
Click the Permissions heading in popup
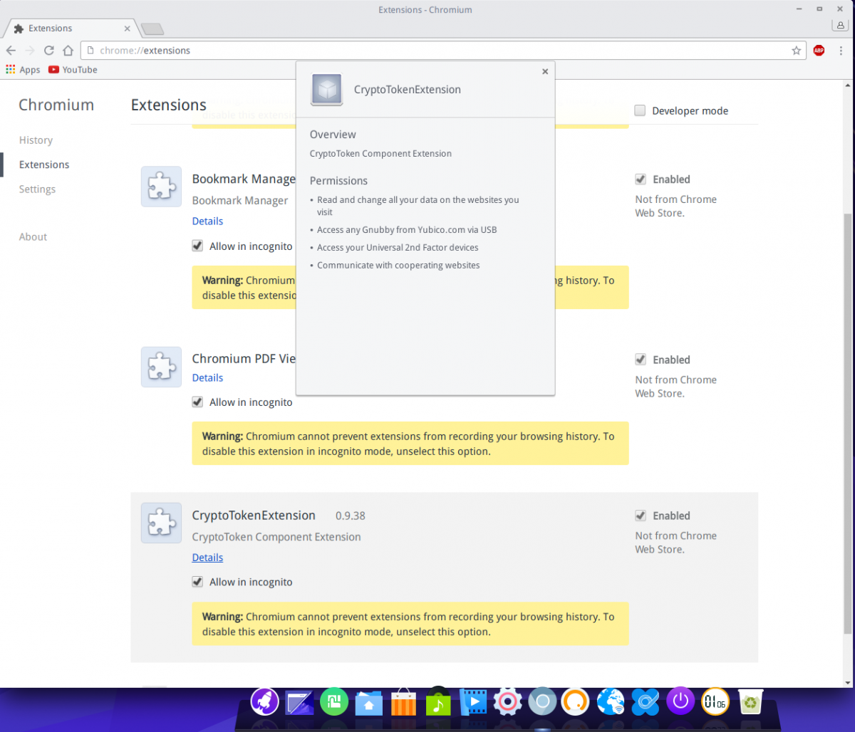pos(338,181)
